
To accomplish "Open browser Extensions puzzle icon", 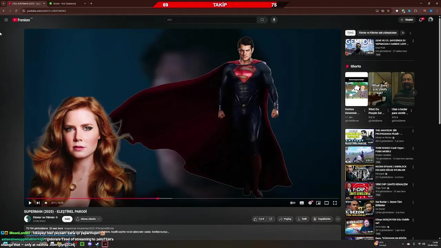I will [x=416, y=11].
